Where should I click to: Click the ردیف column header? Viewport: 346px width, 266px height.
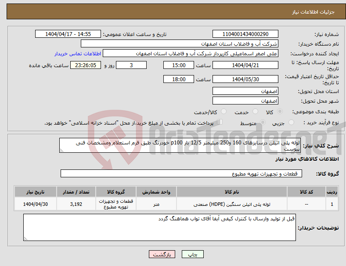click(x=332, y=192)
